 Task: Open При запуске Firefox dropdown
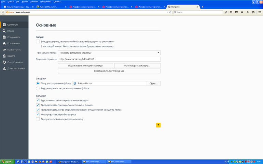click(x=109, y=53)
